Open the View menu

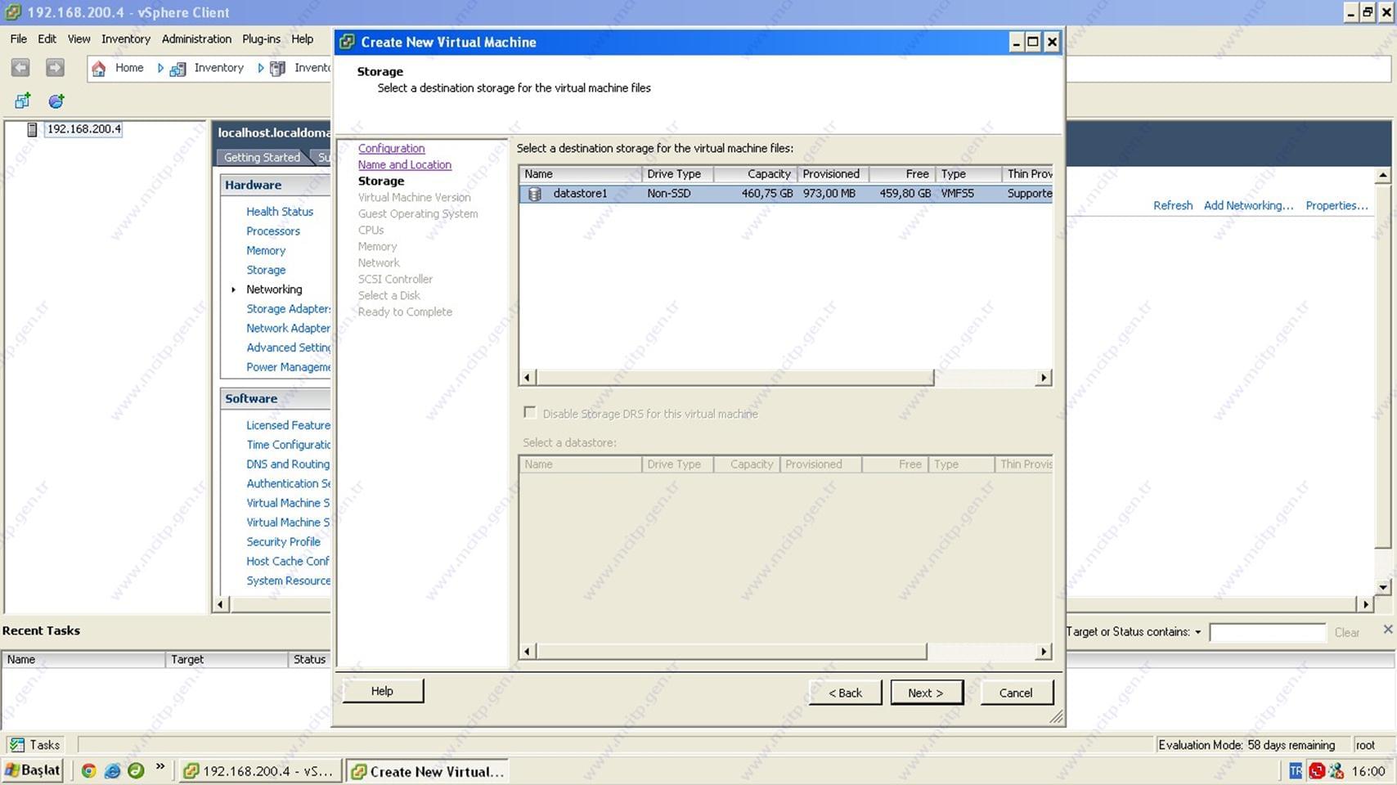pyautogui.click(x=79, y=38)
